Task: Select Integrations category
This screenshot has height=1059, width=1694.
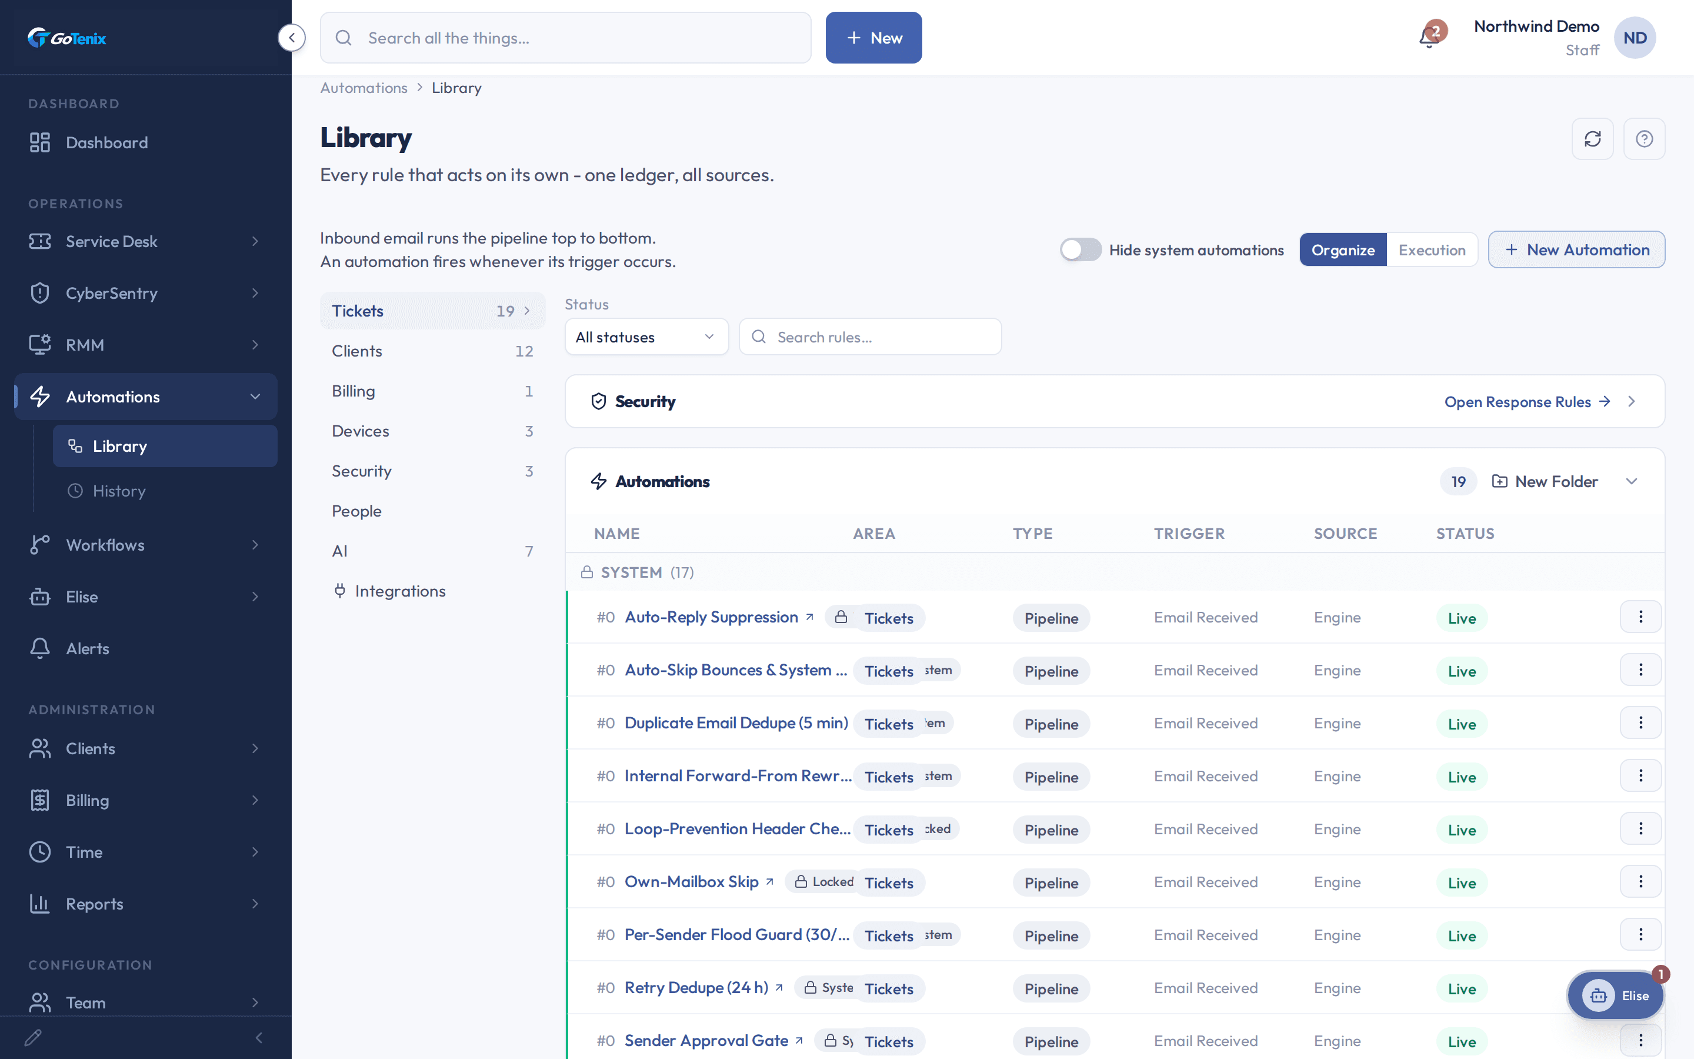Action: (432, 591)
